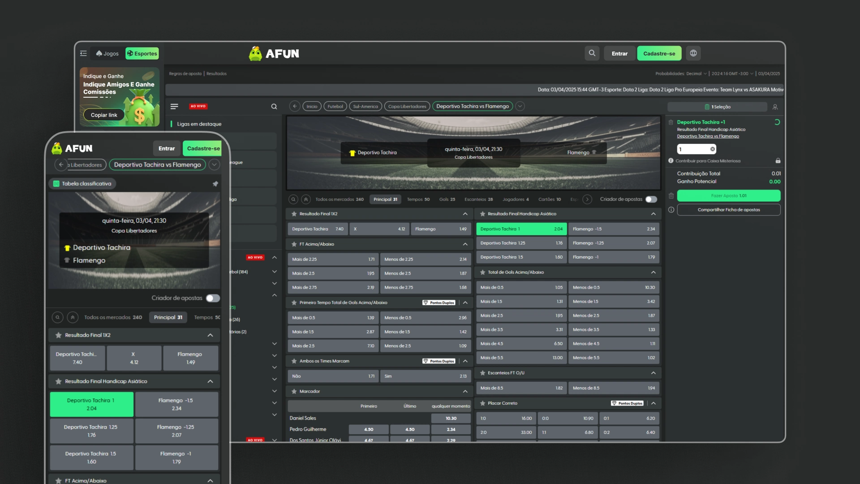The height and width of the screenshot is (484, 860).
Task: Click Compartilhar Ficha de apostas button
Action: click(728, 210)
